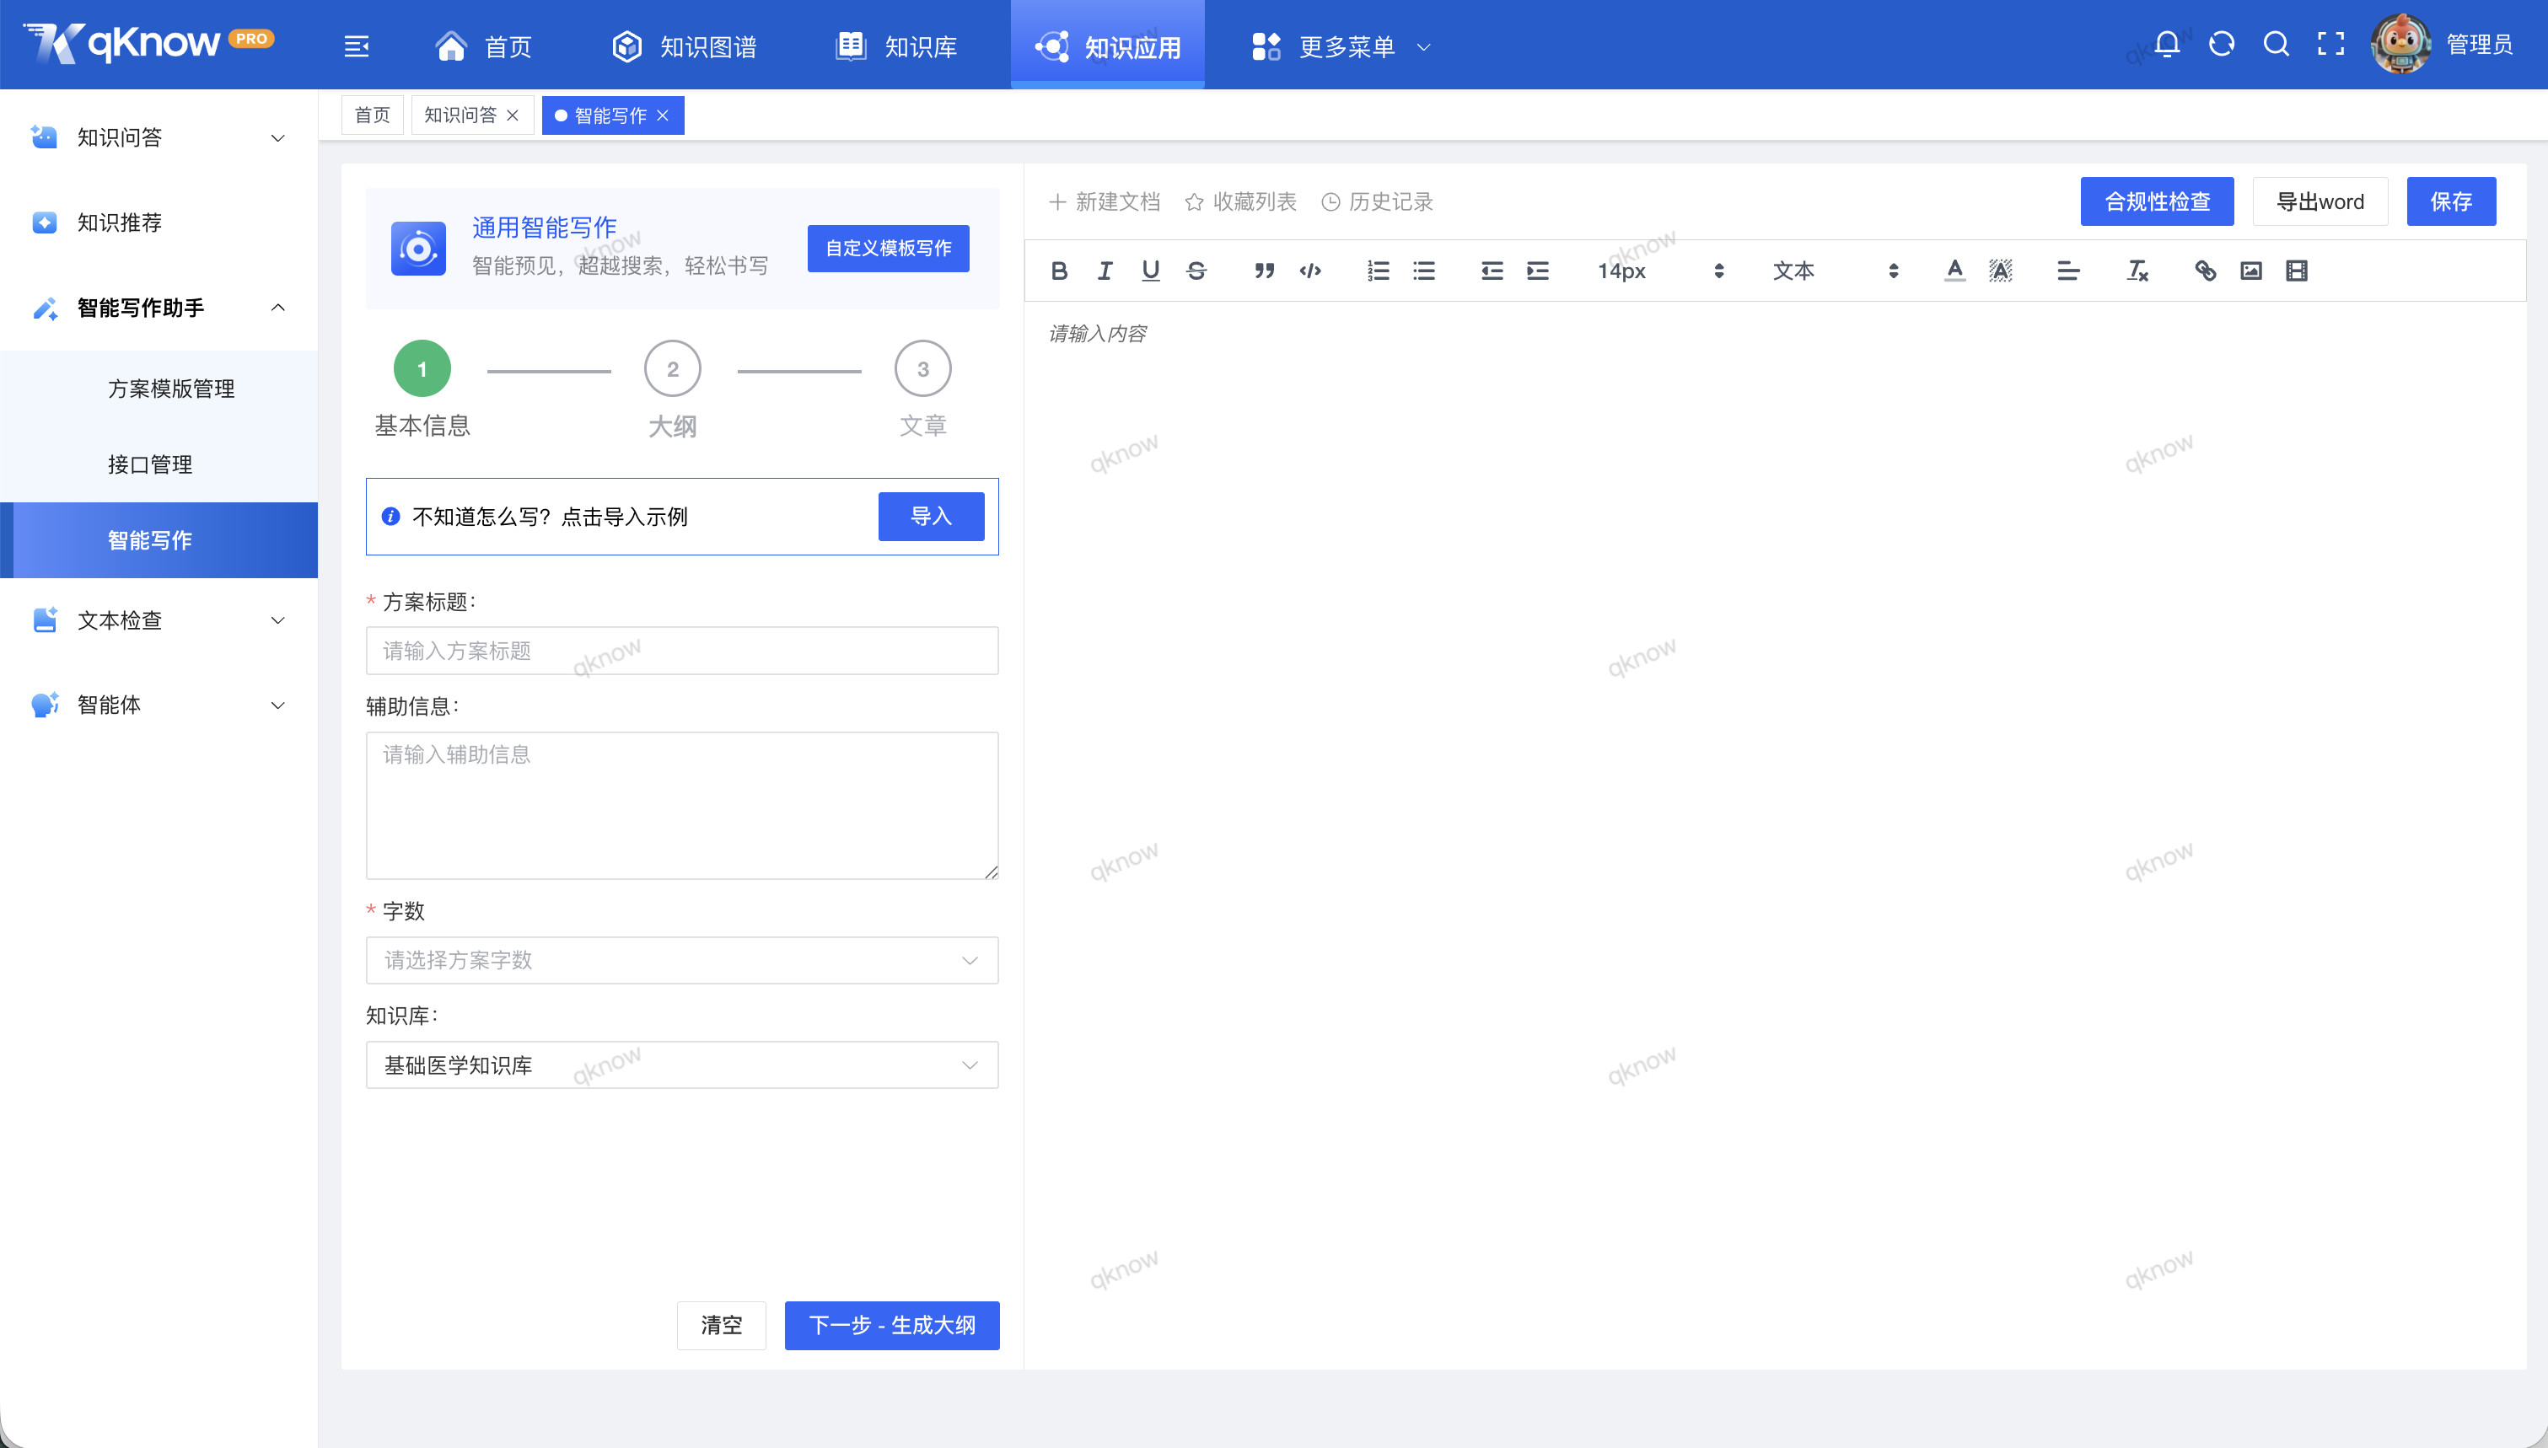Click 下一步 - 生成大纲 button

(x=891, y=1325)
